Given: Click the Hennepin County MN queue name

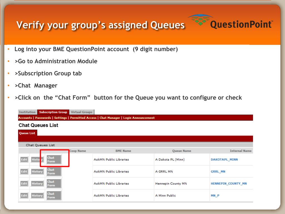Looking at the screenshot, I should pyautogui.click(x=171, y=184).
